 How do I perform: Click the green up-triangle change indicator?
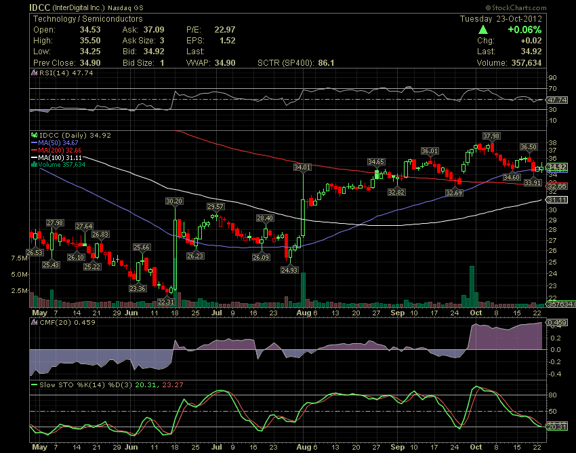click(x=483, y=30)
